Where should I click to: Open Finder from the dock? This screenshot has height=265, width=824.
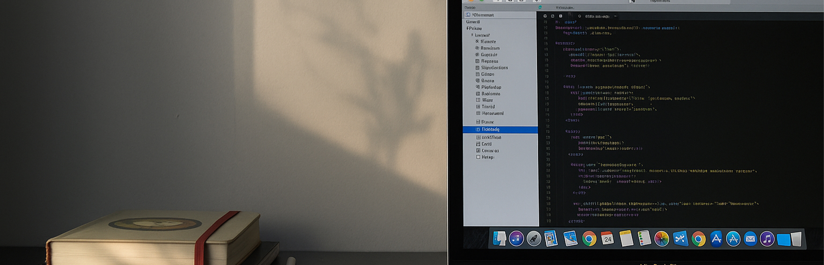[x=499, y=239]
